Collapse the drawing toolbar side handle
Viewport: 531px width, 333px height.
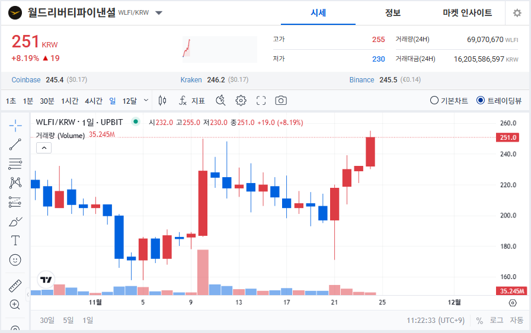coord(28,294)
